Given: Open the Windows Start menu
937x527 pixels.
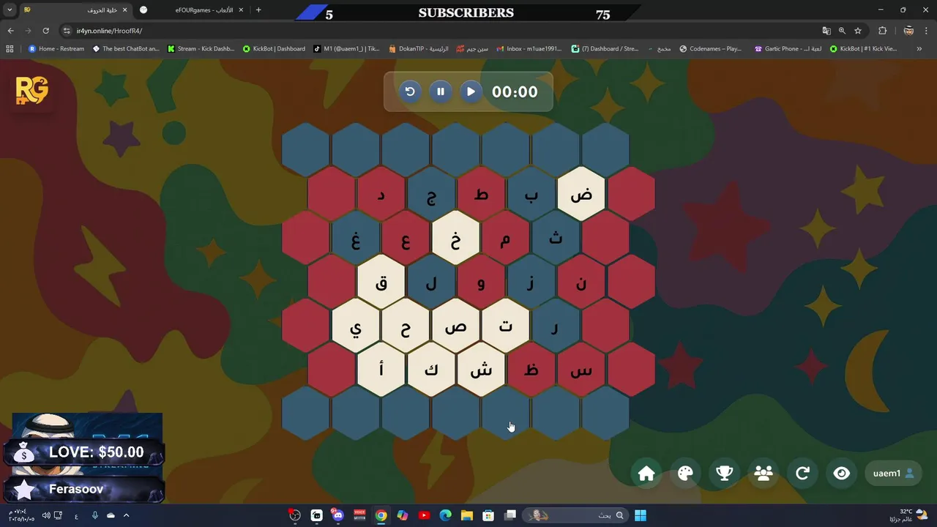Looking at the screenshot, I should point(641,515).
